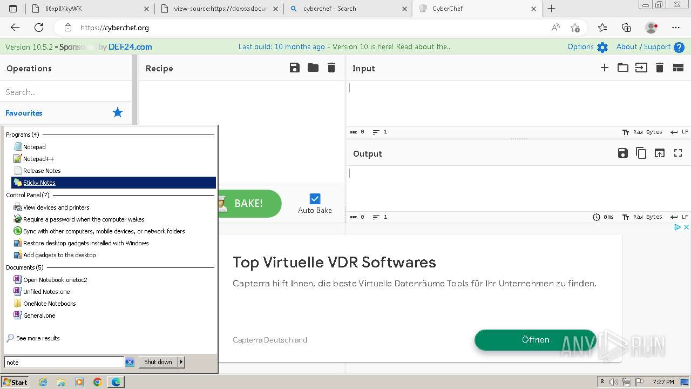The height and width of the screenshot is (389, 691).
Task: Open Options gear icon
Action: pyautogui.click(x=602, y=47)
